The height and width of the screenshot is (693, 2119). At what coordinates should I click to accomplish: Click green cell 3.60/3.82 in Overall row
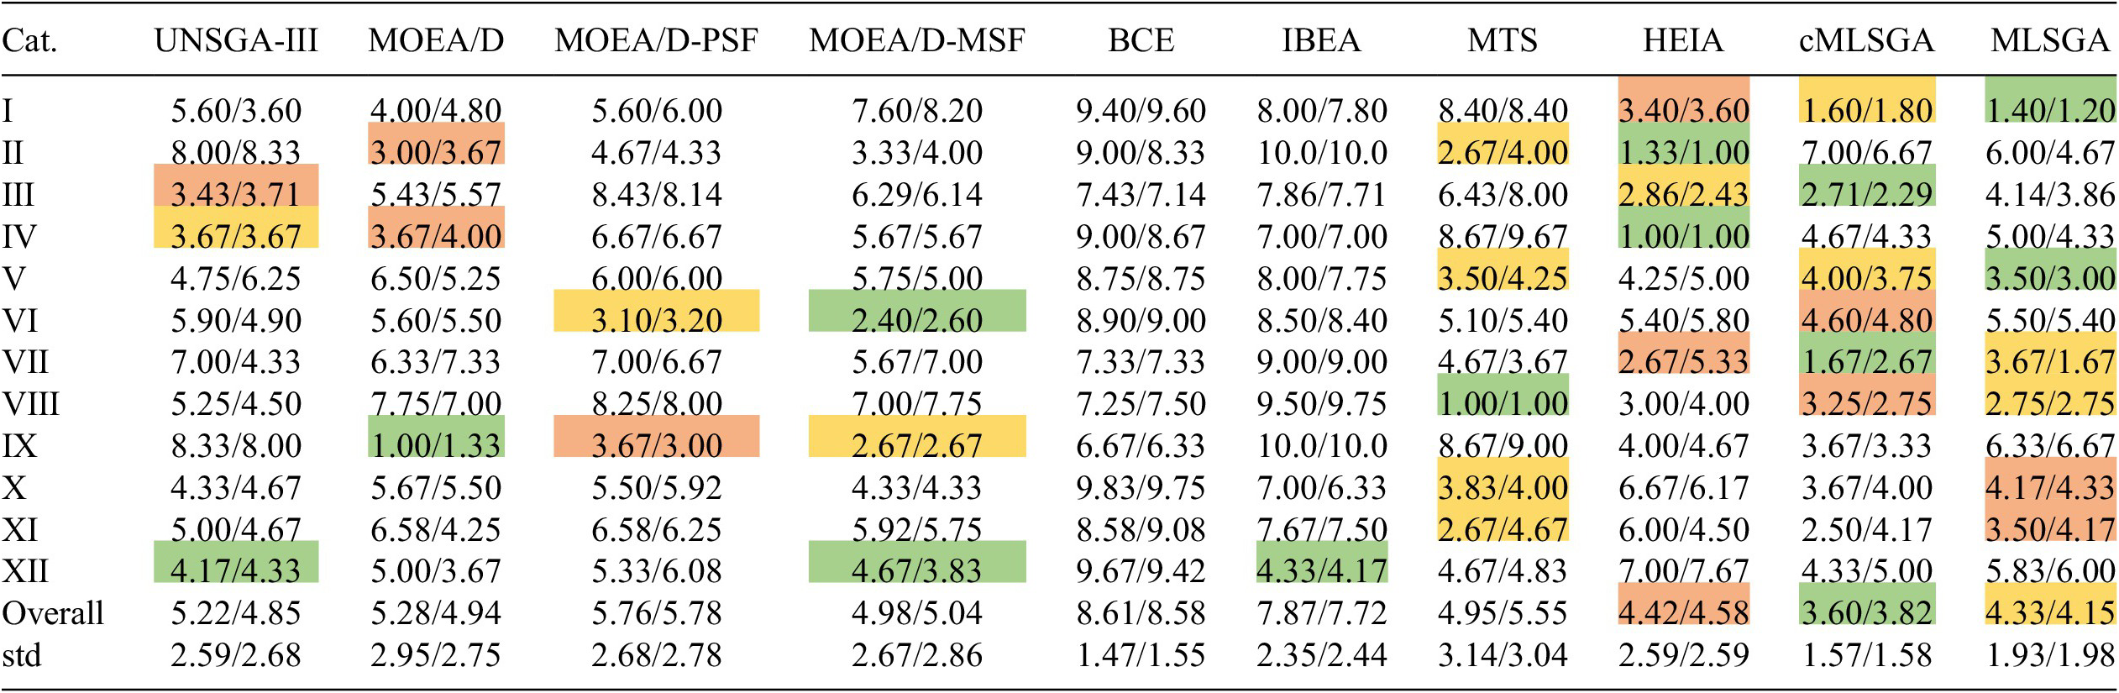pos(1866,613)
